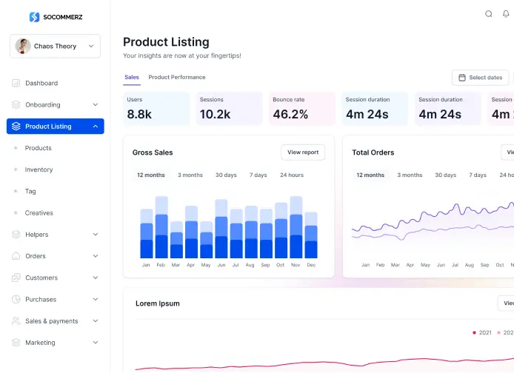Open the Chaos Theory account dropdown
The height and width of the screenshot is (373, 514).
click(55, 46)
